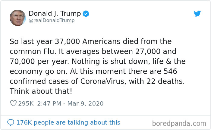
Task: Click the Donald J. Trump display name
Action: tap(55, 14)
